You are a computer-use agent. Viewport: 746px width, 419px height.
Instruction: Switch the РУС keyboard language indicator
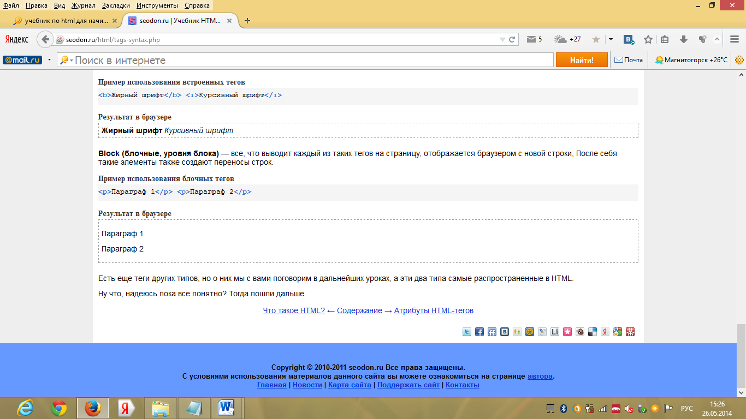tap(687, 408)
